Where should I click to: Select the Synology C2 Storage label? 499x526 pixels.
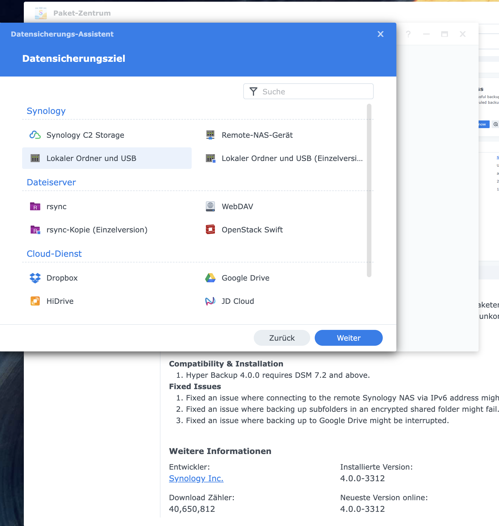click(85, 135)
